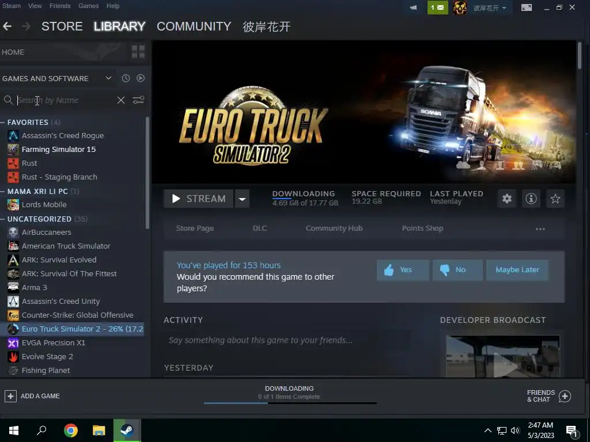The image size is (590, 442).
Task: Toggle favorite star for Euro Truck Simulator 2
Action: [555, 199]
